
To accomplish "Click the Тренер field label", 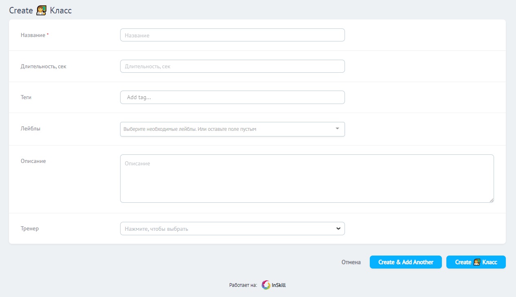I will (x=30, y=229).
